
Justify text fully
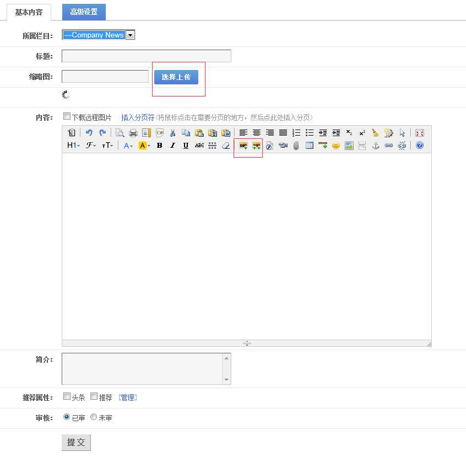tap(283, 133)
